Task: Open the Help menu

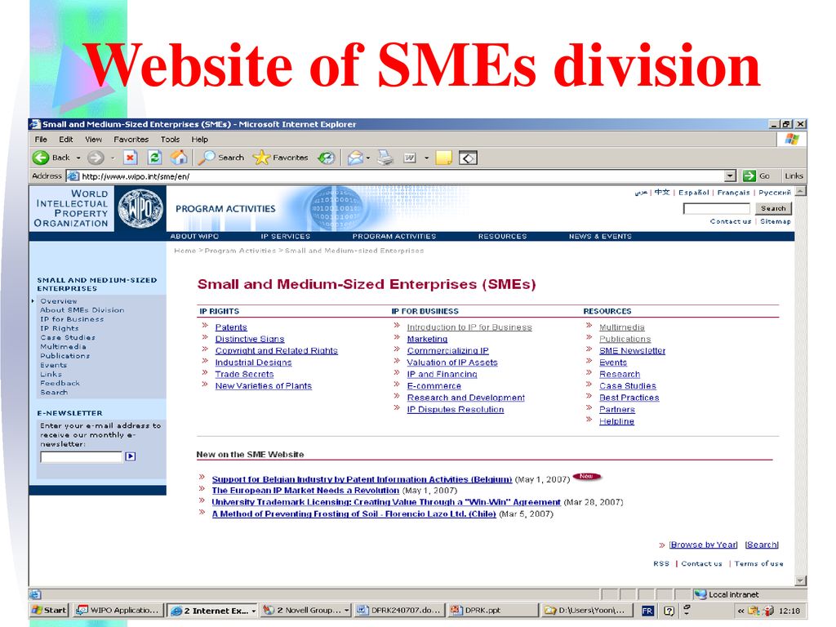Action: [200, 139]
